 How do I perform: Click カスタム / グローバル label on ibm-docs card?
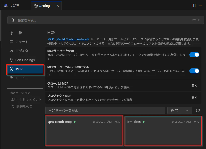pyautogui.click(x=185, y=122)
